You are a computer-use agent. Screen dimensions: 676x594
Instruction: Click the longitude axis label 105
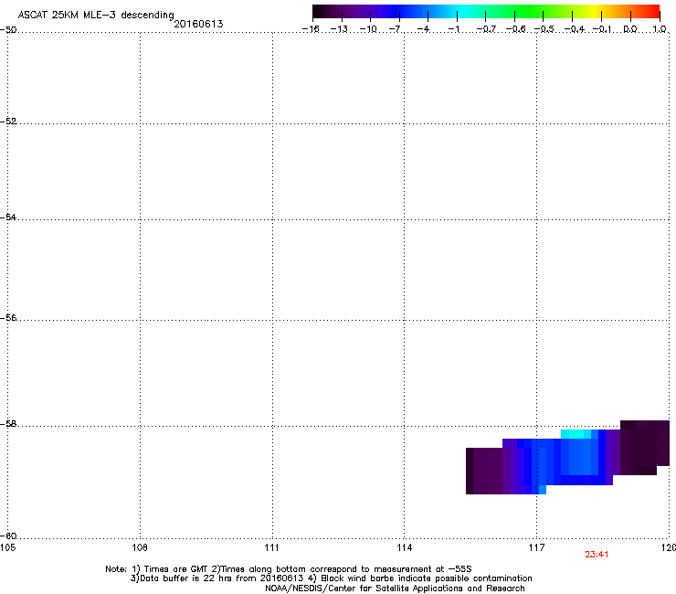7,547
